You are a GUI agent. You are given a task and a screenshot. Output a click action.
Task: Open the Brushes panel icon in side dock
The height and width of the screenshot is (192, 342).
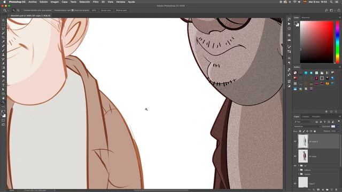point(289,47)
